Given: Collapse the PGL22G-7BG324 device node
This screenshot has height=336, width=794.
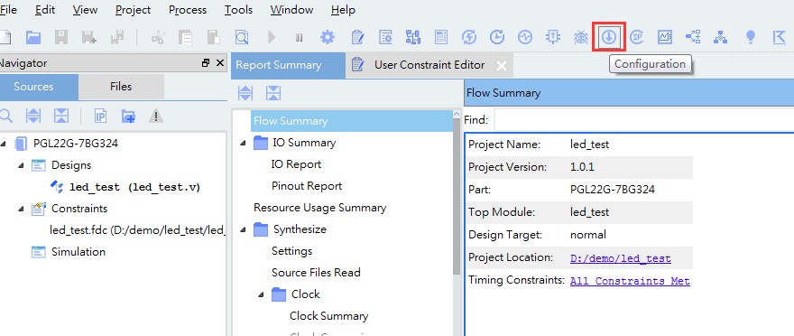Looking at the screenshot, I should coord(4,144).
